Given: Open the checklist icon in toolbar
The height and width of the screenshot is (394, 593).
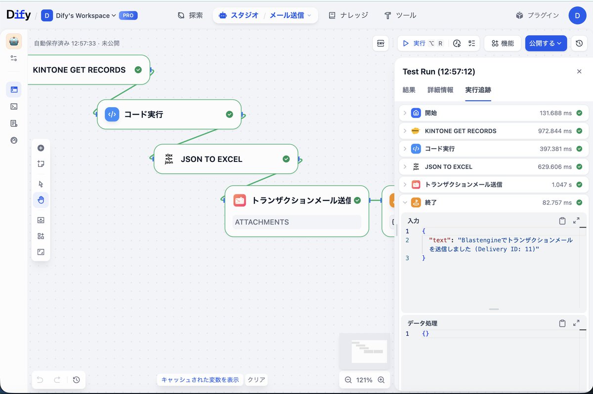Looking at the screenshot, I should click(471, 43).
